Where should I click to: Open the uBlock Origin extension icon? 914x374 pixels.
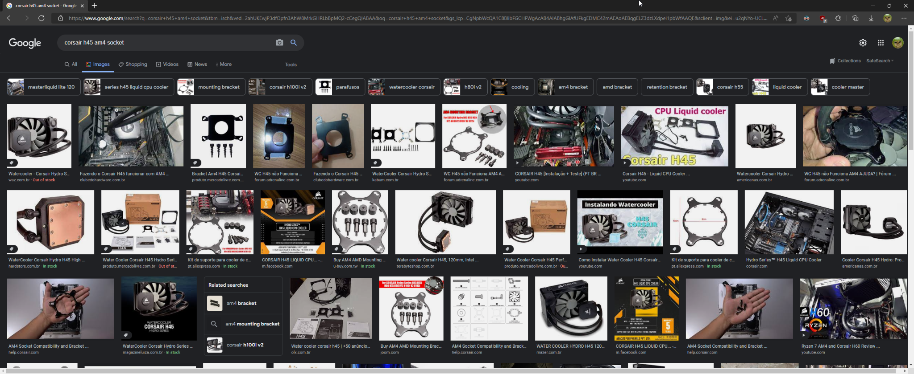click(x=823, y=18)
